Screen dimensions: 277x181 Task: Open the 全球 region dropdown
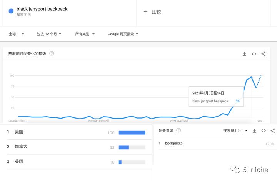pos(17,34)
